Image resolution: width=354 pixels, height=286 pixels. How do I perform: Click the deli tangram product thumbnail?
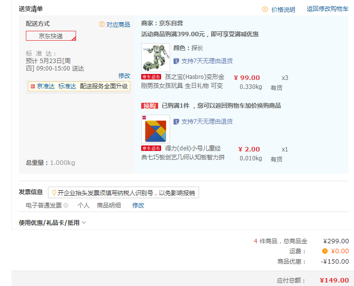pyautogui.click(x=156, y=129)
